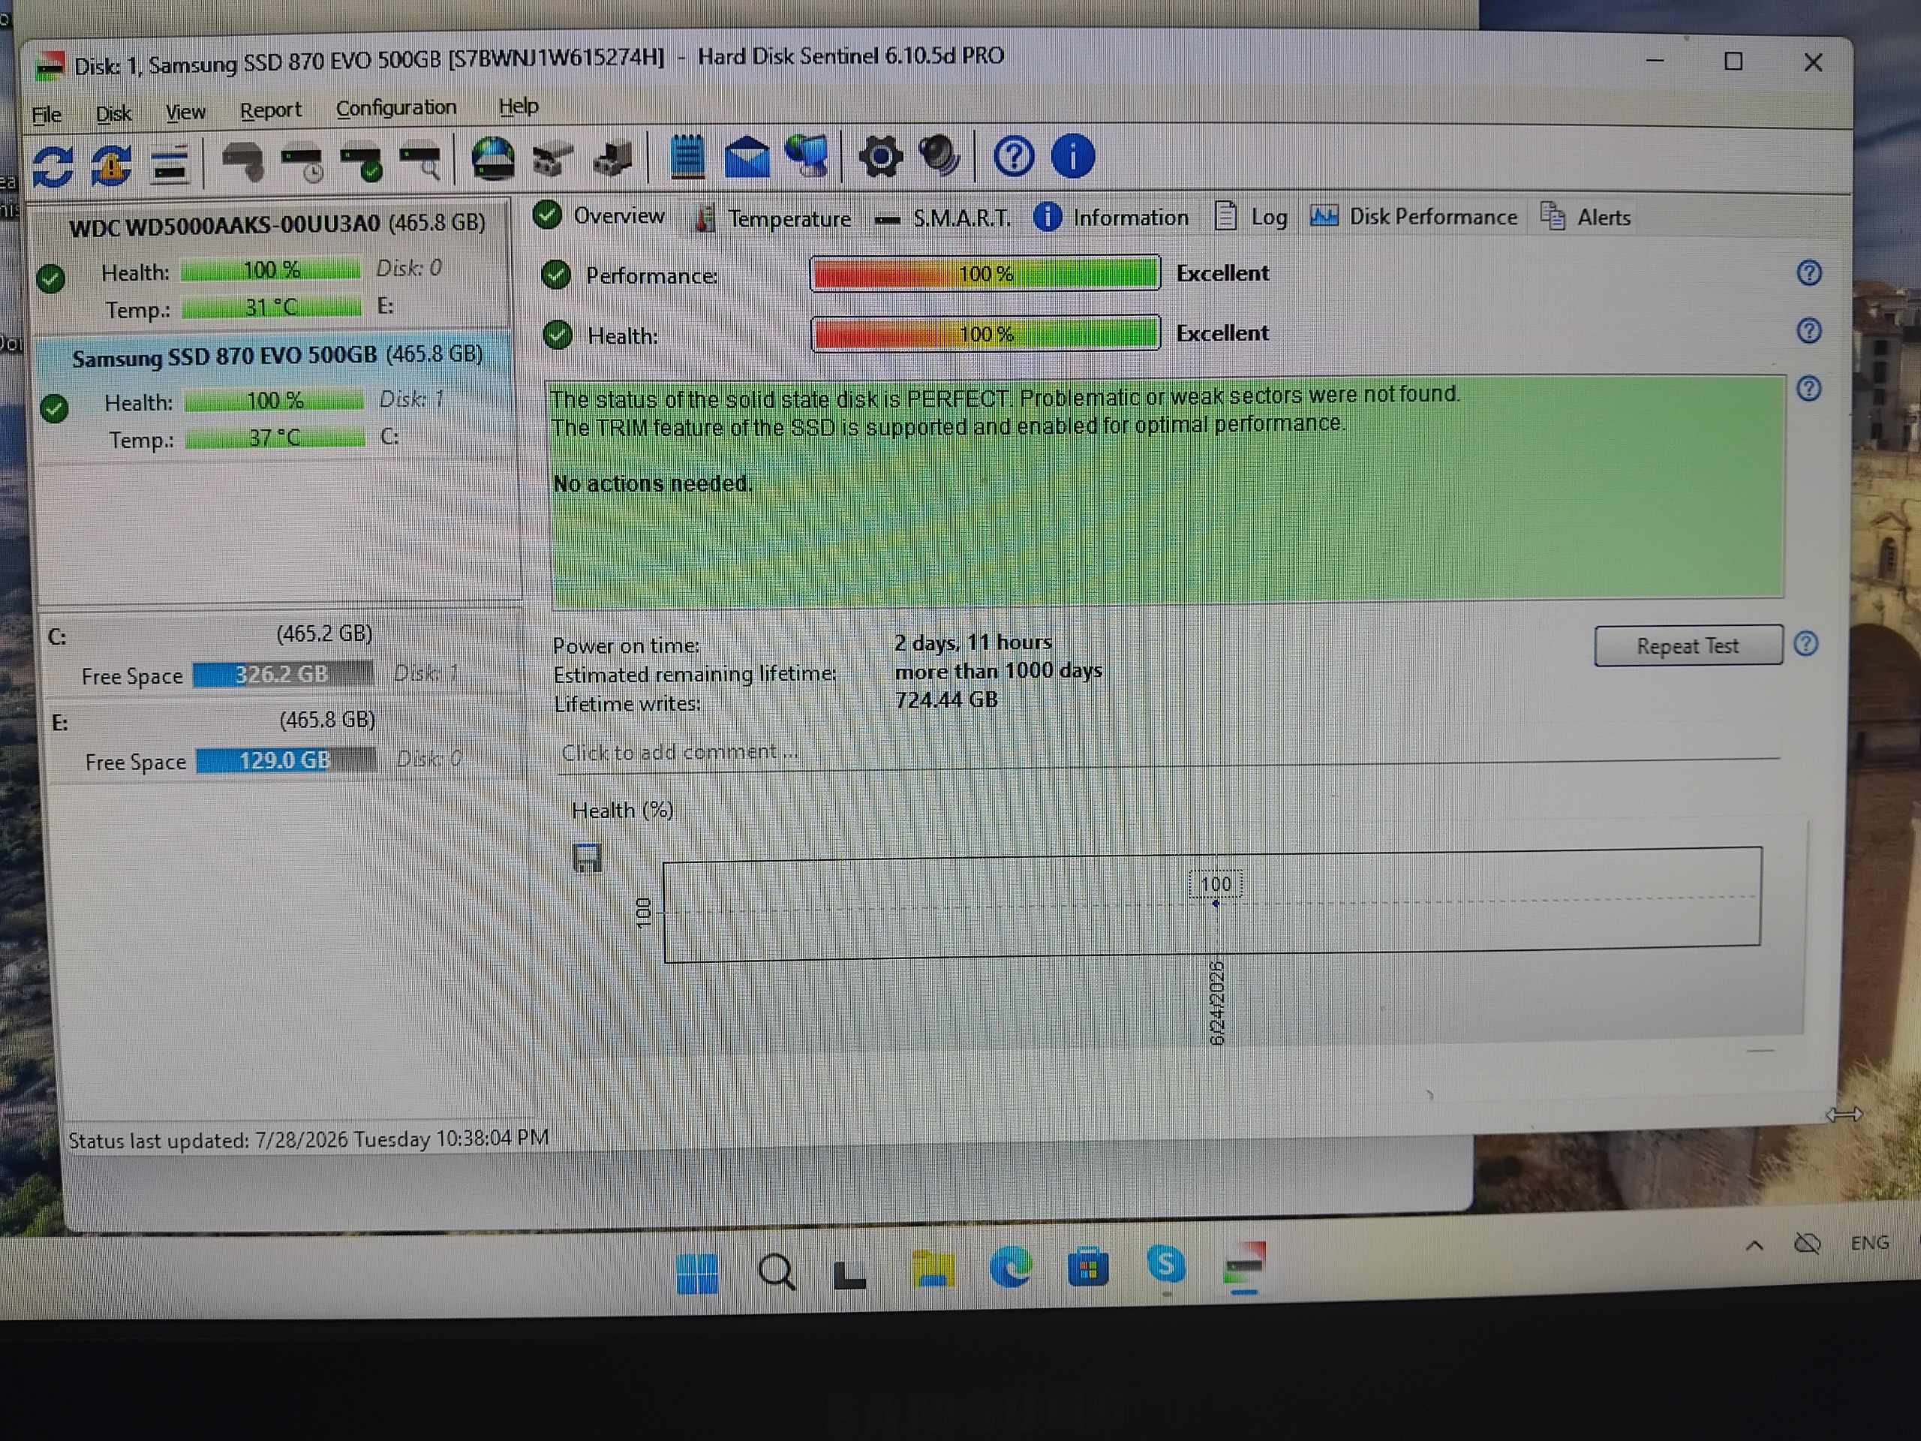1921x1441 pixels.
Task: Click the '2 days, 11 hours' power on value
Action: click(973, 642)
